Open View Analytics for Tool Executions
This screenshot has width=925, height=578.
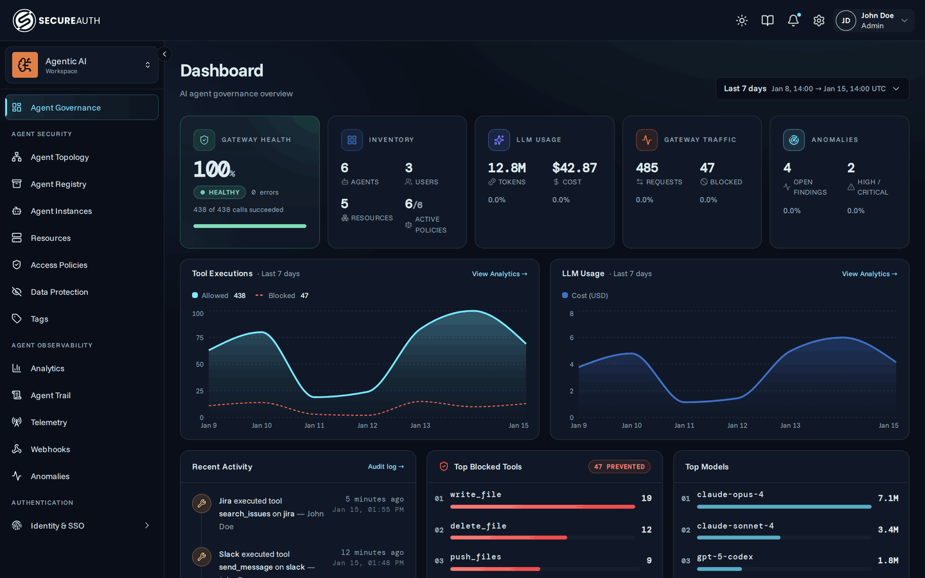(500, 274)
